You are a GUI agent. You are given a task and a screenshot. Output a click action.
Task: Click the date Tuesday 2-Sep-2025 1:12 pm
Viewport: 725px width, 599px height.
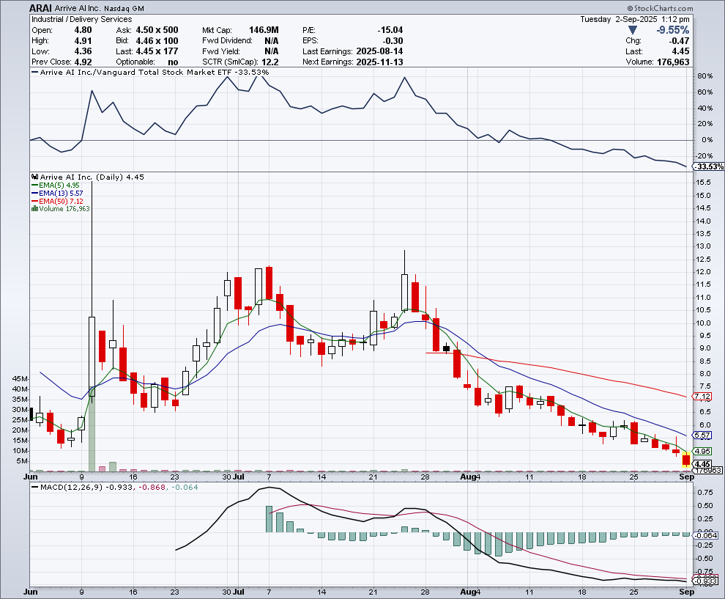tap(635, 19)
